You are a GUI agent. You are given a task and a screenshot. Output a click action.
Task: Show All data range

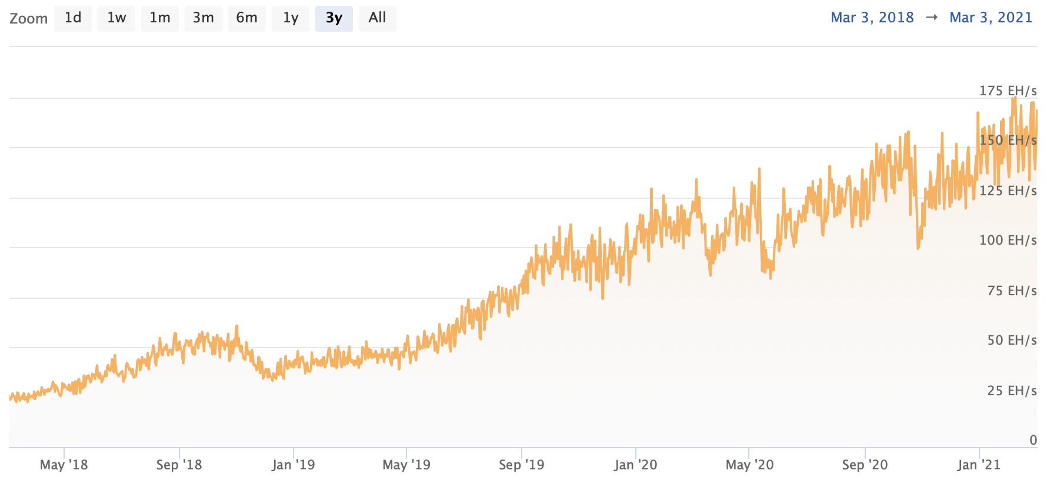point(378,18)
